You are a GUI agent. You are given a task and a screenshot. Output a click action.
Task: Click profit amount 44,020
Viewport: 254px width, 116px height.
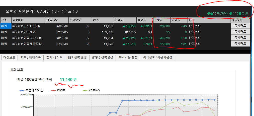[165, 38]
